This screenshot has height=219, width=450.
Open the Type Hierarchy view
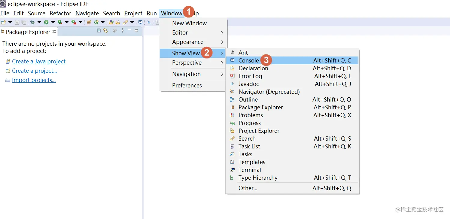tap(292, 178)
